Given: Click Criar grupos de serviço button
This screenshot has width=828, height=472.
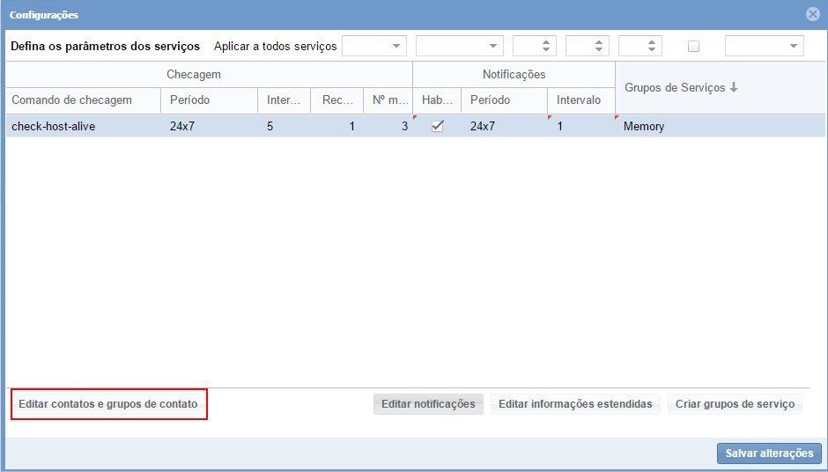Looking at the screenshot, I should click(735, 404).
